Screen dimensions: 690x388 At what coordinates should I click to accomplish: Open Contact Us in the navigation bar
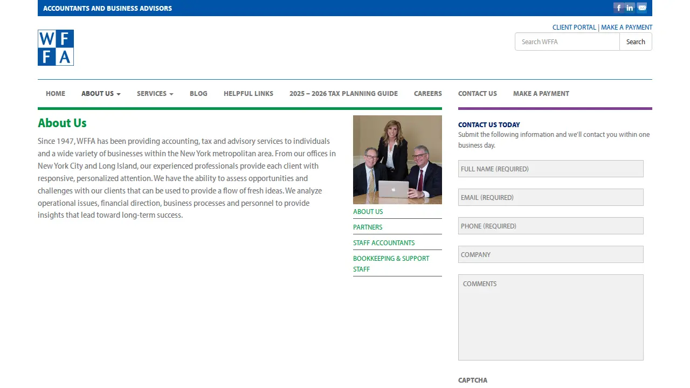(x=478, y=94)
